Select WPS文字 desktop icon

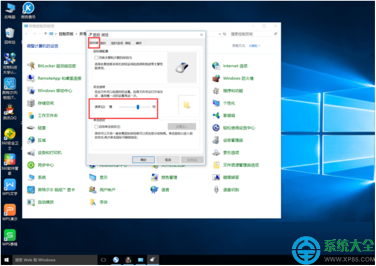(x=10, y=187)
